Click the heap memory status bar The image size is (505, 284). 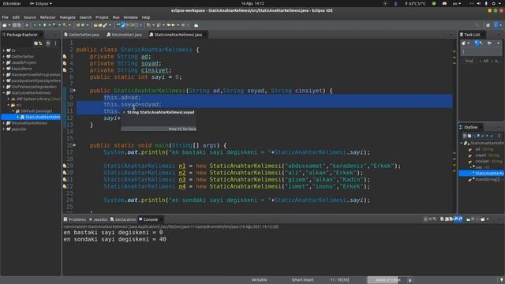point(387,280)
